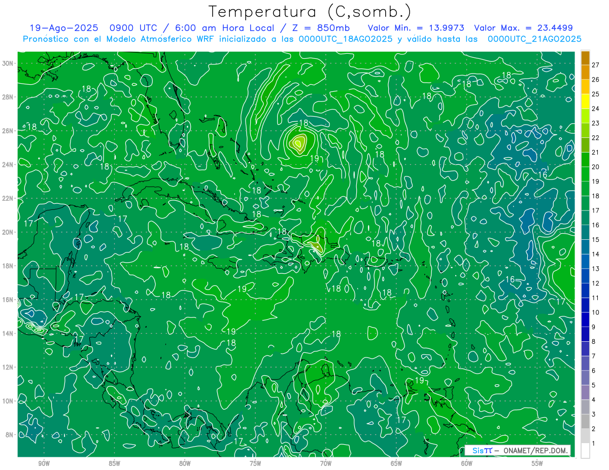Click the "80W" longitude axis label
The height and width of the screenshot is (470, 609).
[185, 463]
